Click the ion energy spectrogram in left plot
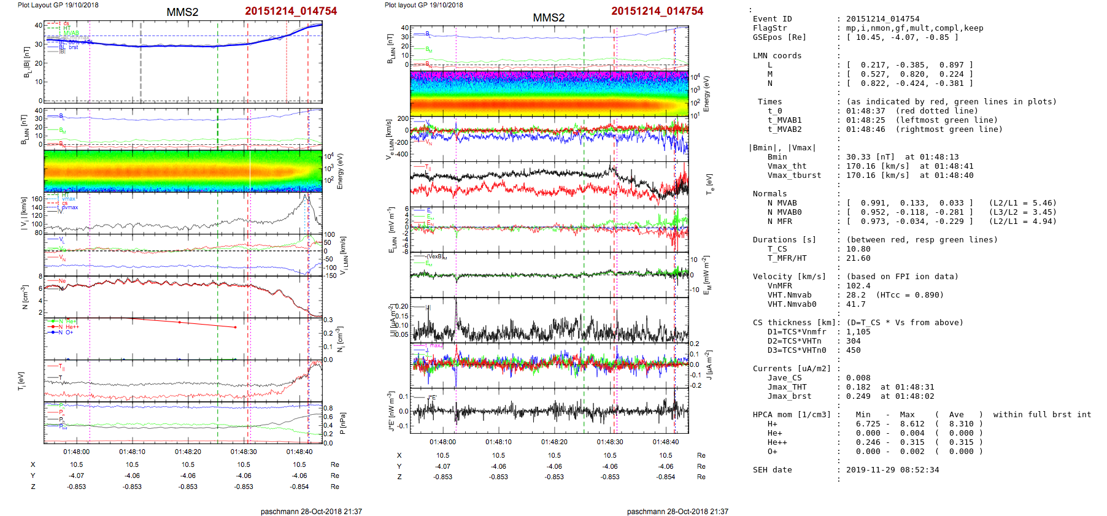The height and width of the screenshot is (516, 1107). coord(183,171)
